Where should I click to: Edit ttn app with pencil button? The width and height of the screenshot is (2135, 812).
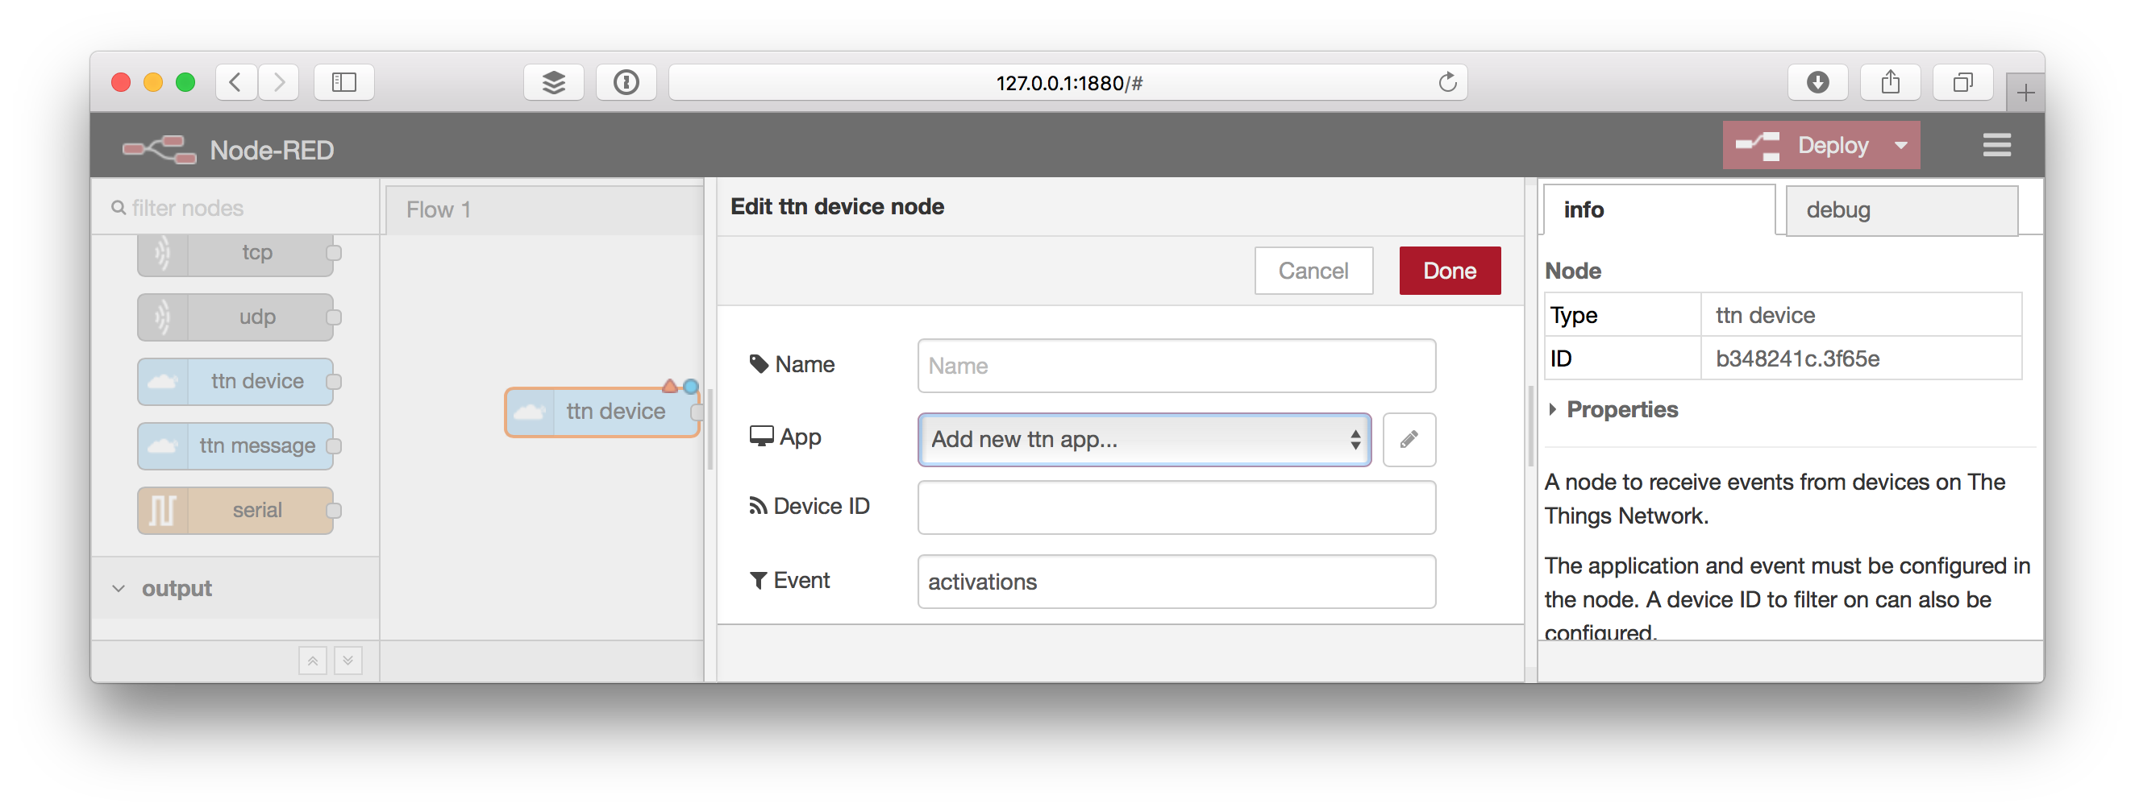(1409, 439)
